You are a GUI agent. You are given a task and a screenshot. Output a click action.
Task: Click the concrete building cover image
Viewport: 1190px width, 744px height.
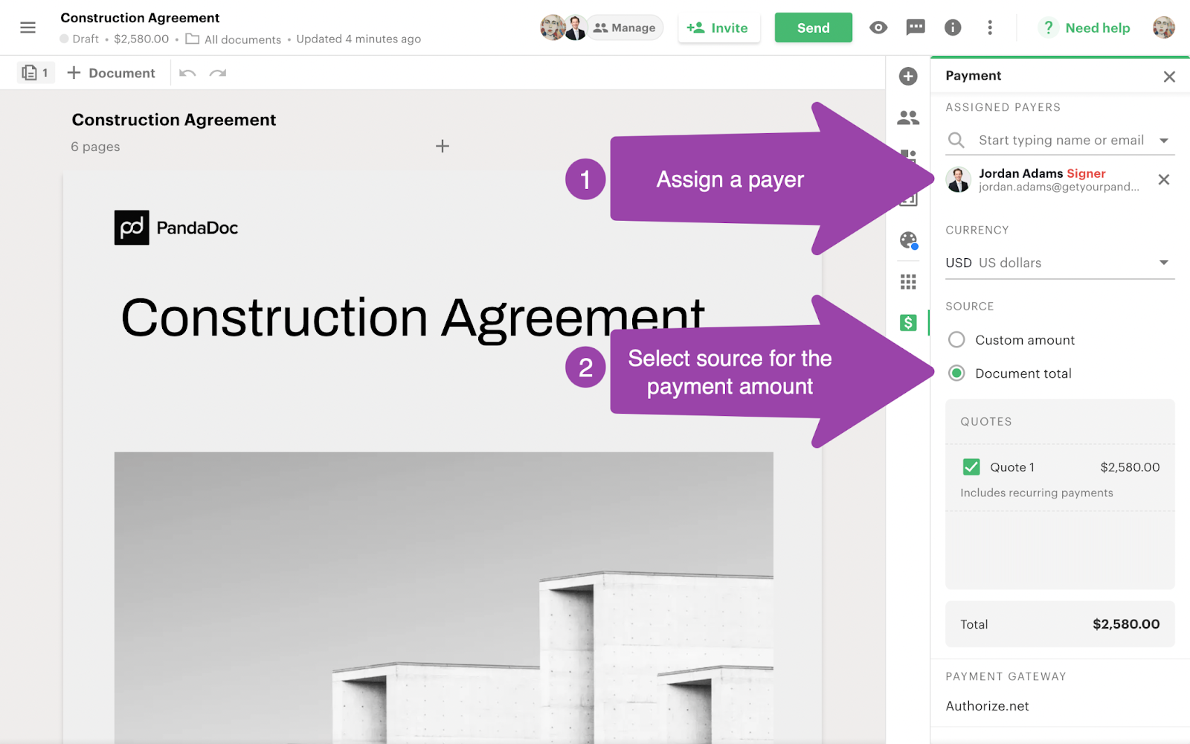[x=443, y=597]
